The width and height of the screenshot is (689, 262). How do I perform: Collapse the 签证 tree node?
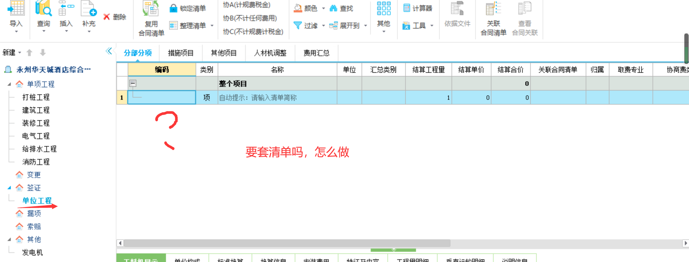(9, 188)
